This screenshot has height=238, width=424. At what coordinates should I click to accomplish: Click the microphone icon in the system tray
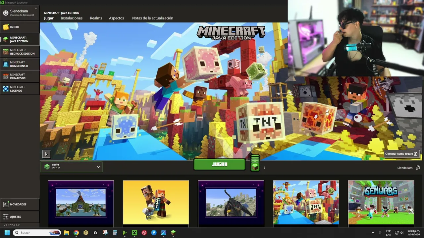pos(380,233)
